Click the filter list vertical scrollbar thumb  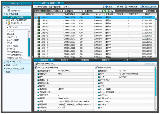click(x=29, y=47)
